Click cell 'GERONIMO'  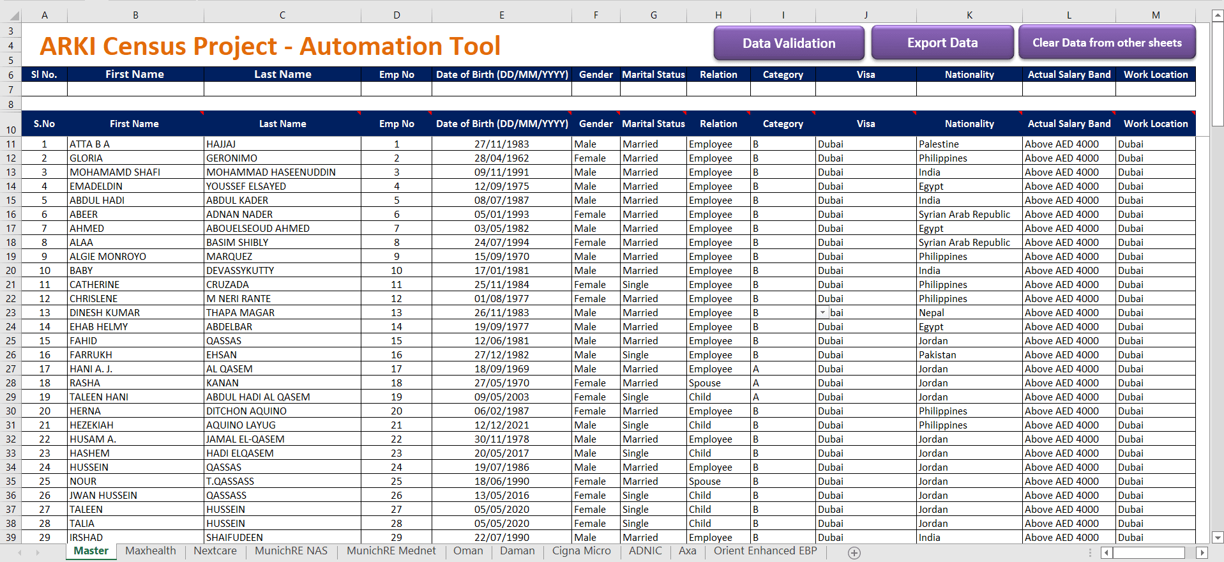click(x=282, y=158)
